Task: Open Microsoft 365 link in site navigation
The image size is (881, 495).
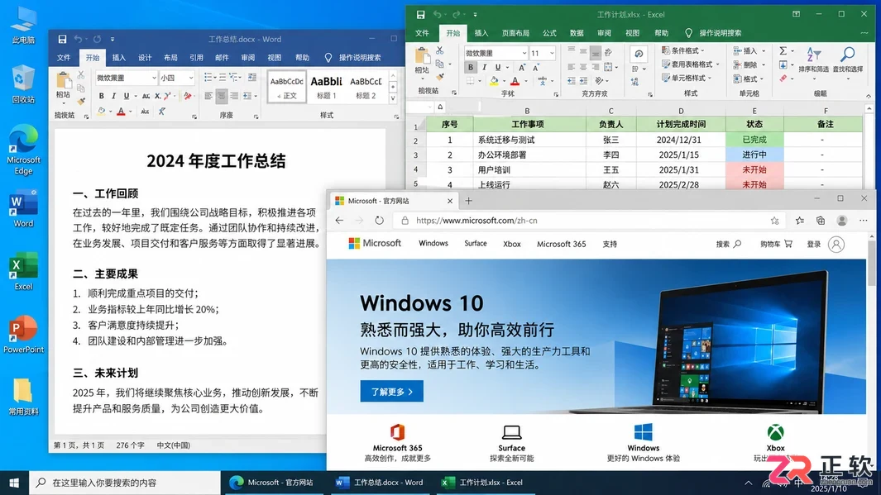Action: pos(562,244)
